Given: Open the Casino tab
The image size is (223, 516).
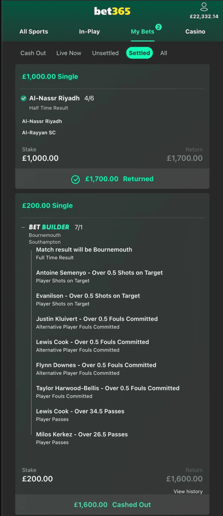Looking at the screenshot, I should click(195, 32).
